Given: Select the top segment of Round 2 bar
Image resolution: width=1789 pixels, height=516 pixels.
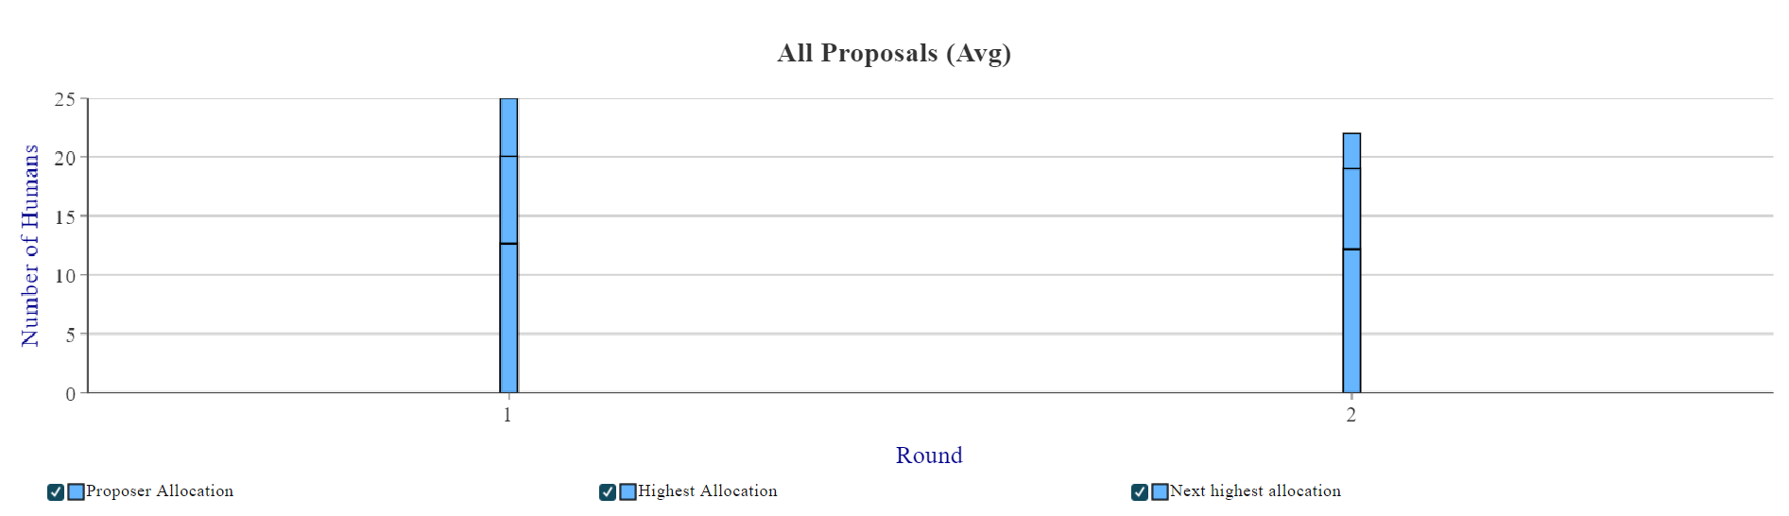Looking at the screenshot, I should 1351,151.
